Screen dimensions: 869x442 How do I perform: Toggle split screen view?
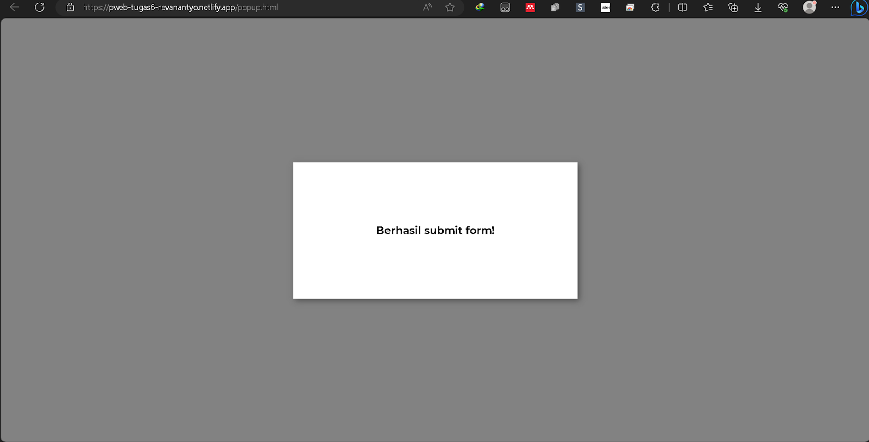683,7
